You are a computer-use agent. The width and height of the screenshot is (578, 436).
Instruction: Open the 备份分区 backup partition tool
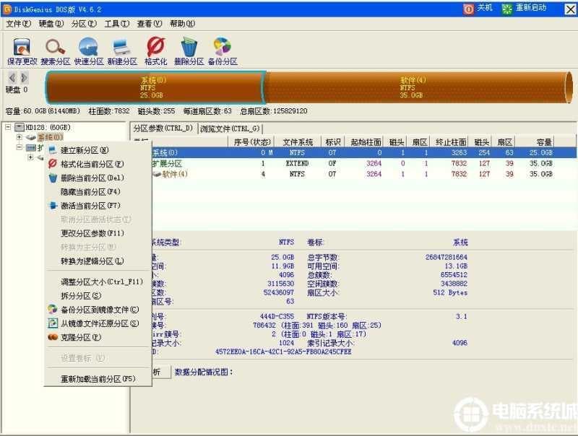pos(223,51)
